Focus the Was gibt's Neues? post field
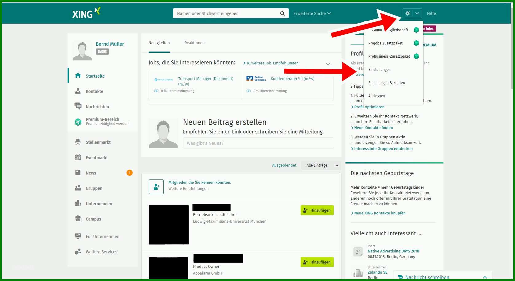Screen dimensions: 515x281 click(258, 143)
